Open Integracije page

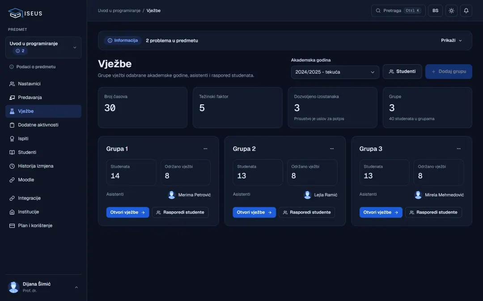[43, 198]
